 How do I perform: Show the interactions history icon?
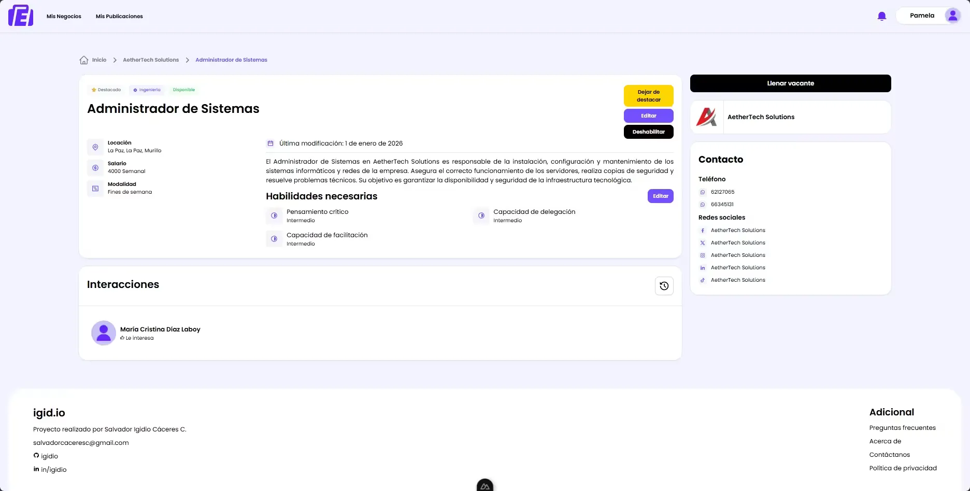(x=664, y=285)
